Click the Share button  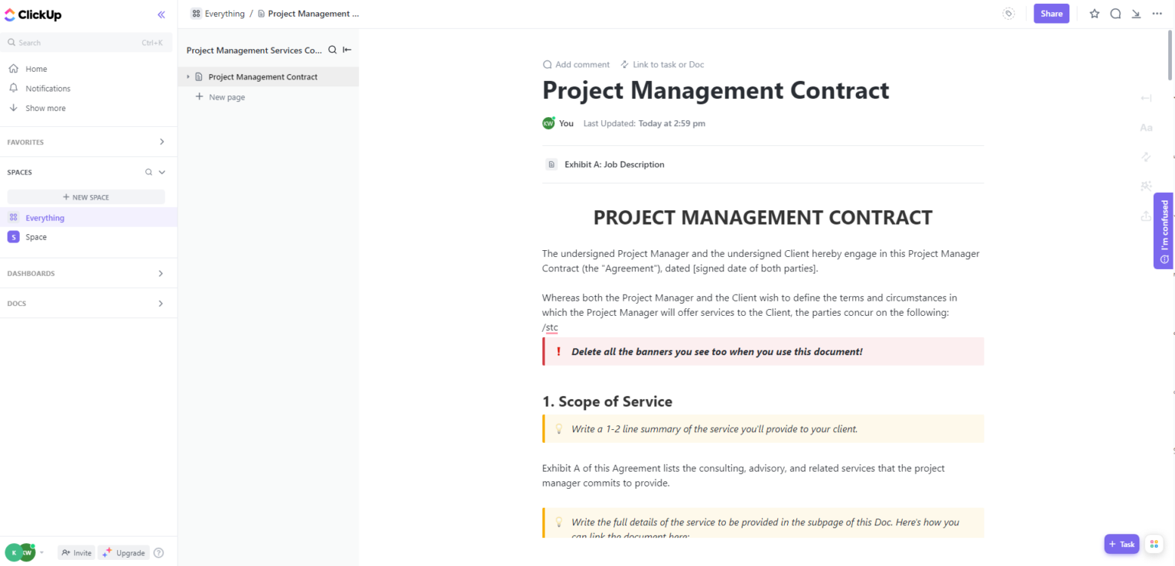click(1051, 13)
